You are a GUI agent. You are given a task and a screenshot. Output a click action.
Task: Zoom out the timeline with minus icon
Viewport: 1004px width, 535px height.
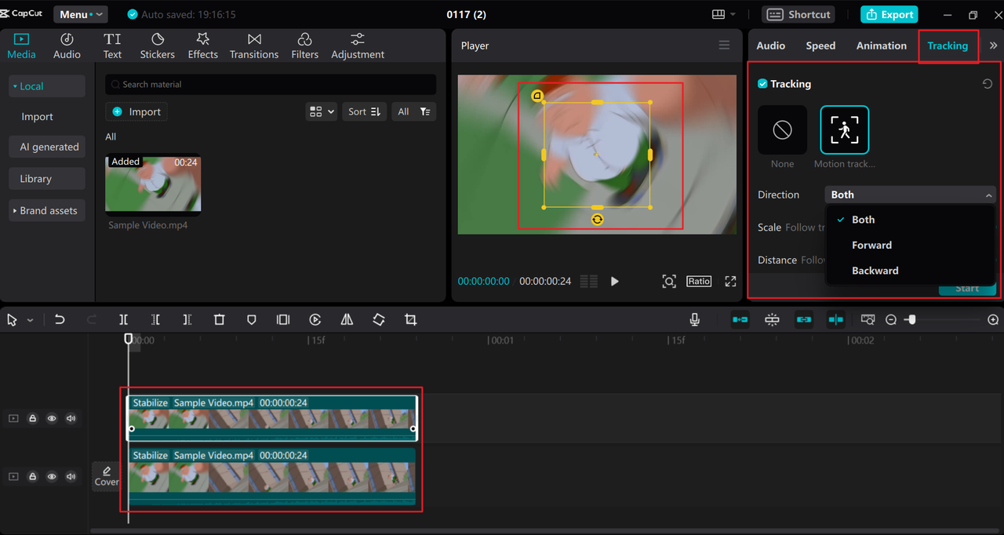pyautogui.click(x=891, y=320)
